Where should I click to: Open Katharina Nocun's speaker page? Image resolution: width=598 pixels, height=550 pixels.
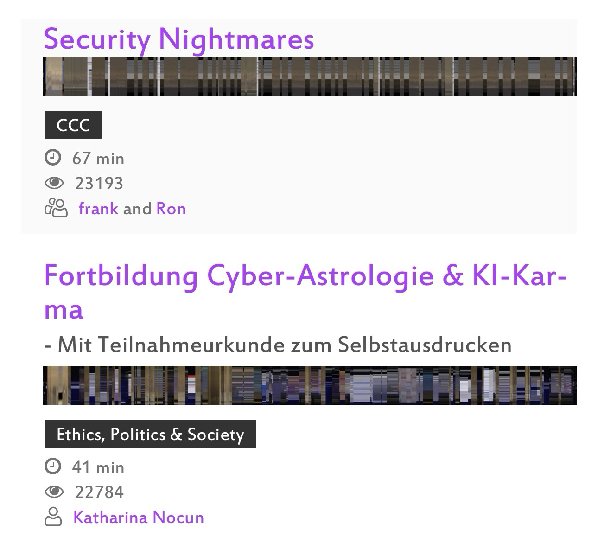pyautogui.click(x=139, y=518)
